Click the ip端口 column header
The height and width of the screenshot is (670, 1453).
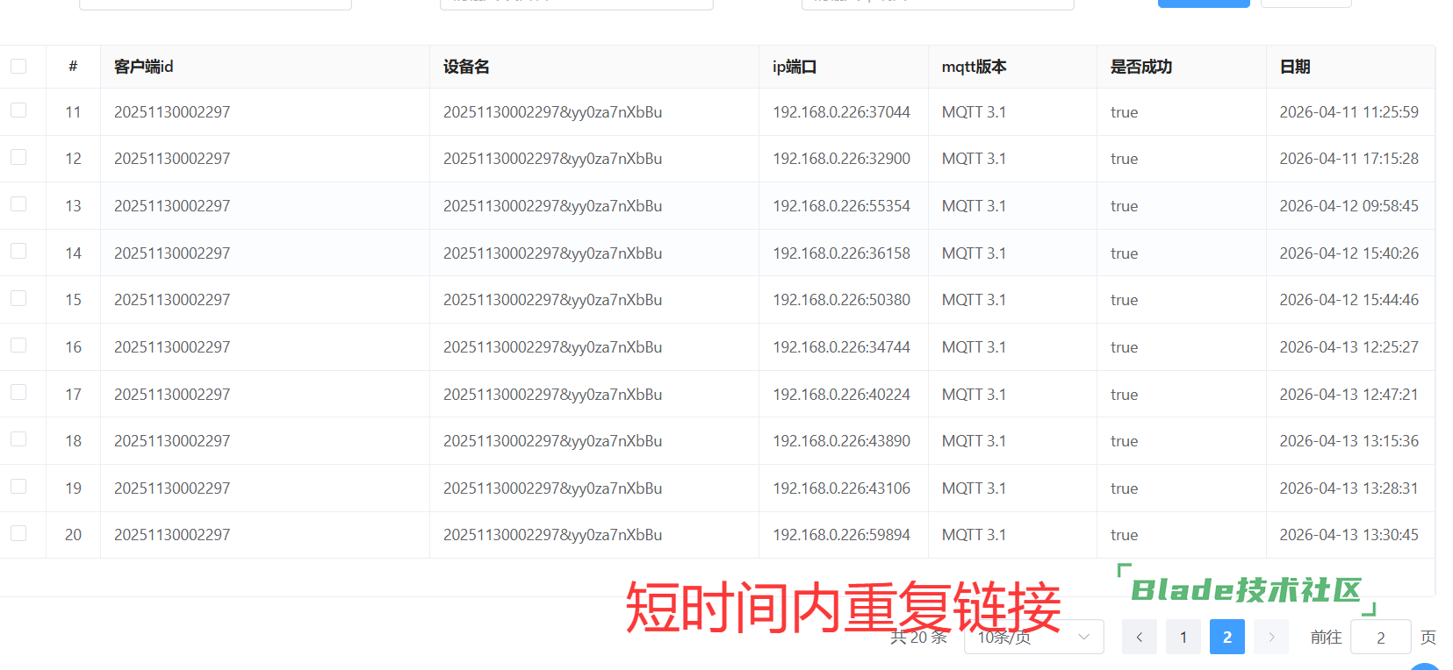(x=795, y=67)
